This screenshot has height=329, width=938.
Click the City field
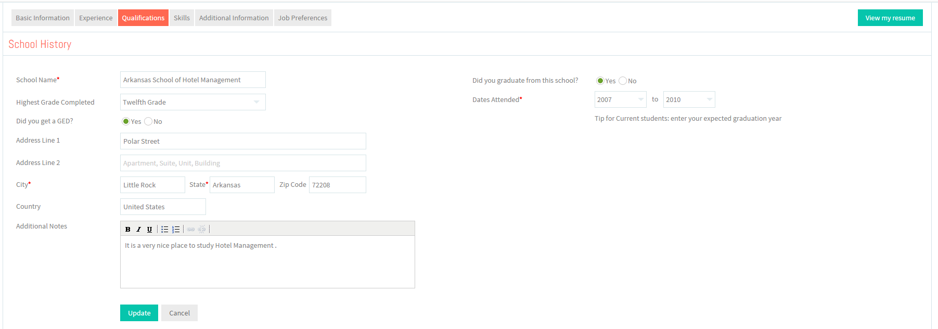point(152,185)
